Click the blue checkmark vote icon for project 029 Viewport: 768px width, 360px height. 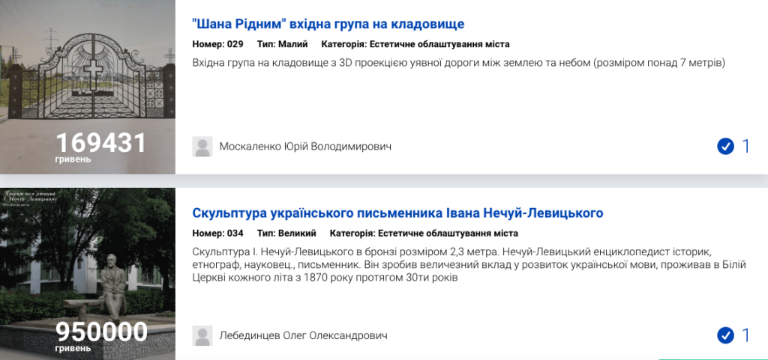tap(725, 146)
